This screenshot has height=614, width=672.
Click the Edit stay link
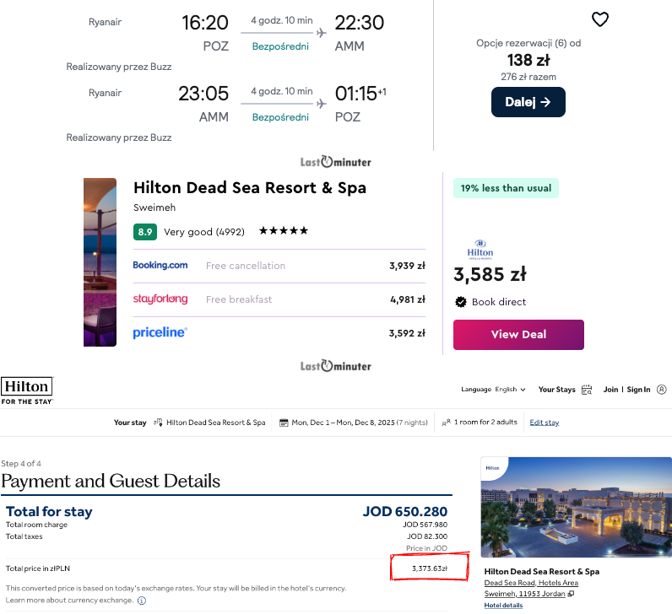coord(544,423)
